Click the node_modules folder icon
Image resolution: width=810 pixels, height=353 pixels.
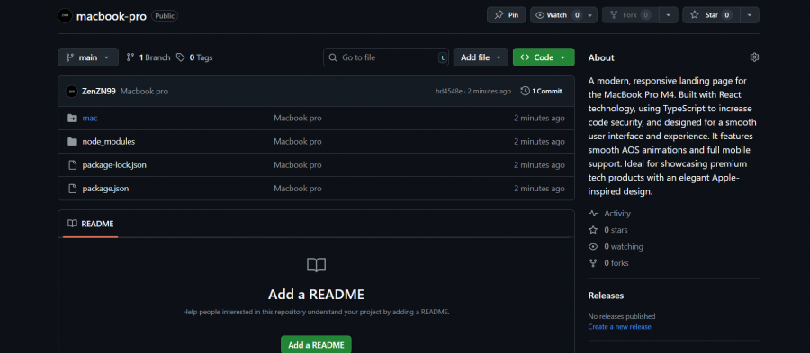coord(72,141)
